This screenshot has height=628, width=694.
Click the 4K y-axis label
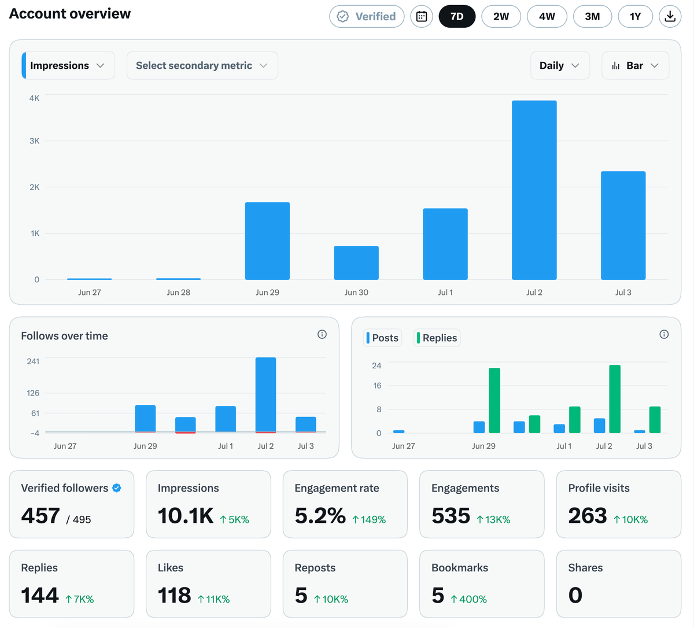click(35, 98)
